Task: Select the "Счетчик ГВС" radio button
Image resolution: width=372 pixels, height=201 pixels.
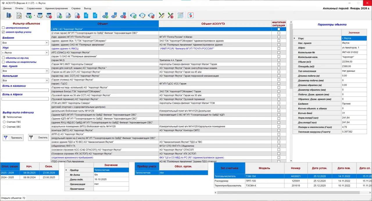Action: tap(4, 122)
